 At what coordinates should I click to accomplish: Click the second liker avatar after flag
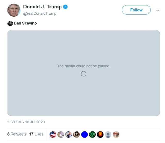point(61,135)
